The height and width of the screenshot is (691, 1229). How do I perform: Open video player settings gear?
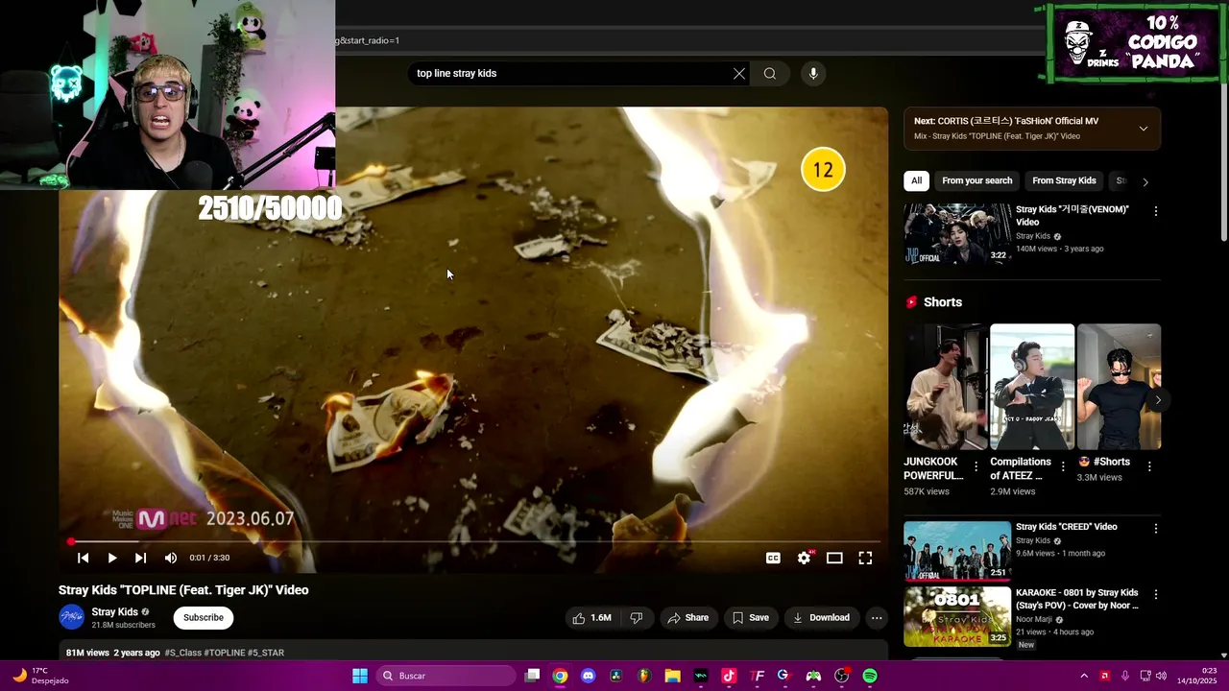tap(804, 558)
